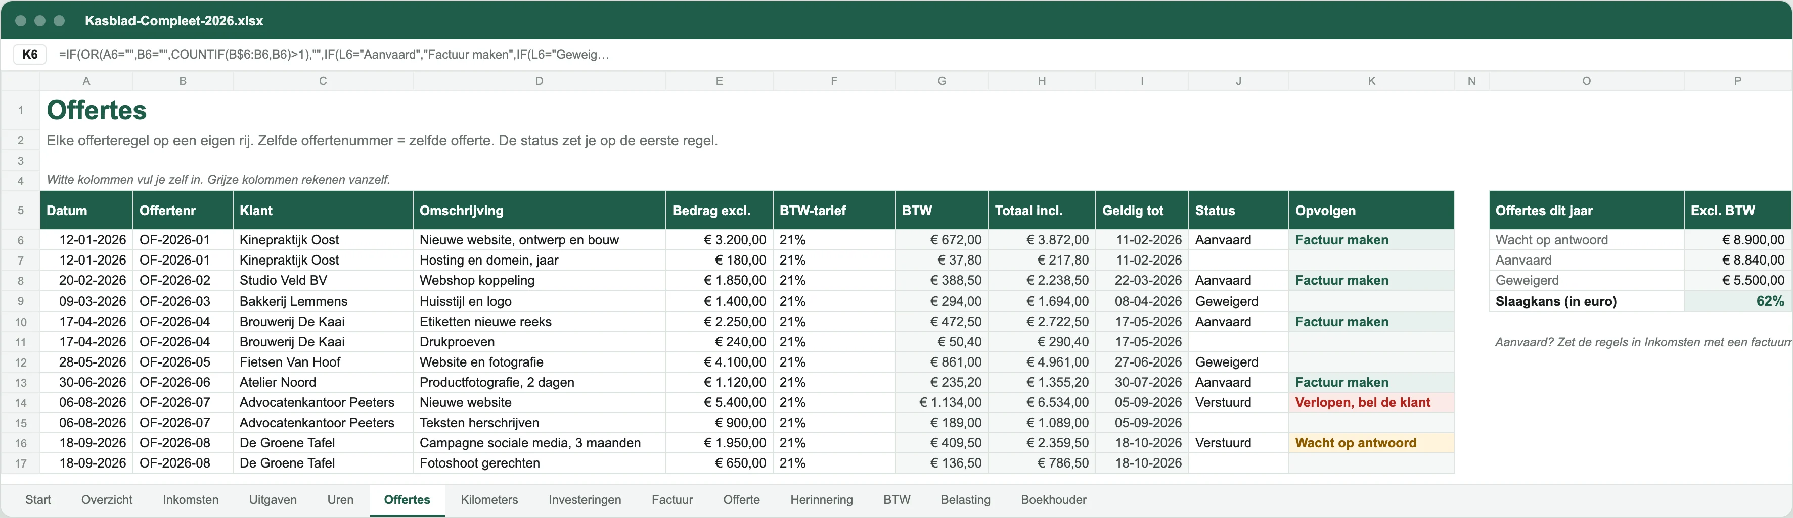Click the K6 cell name box
The width and height of the screenshot is (1793, 518).
point(30,54)
